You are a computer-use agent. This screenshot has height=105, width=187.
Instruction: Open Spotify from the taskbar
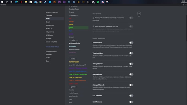[98, 2]
